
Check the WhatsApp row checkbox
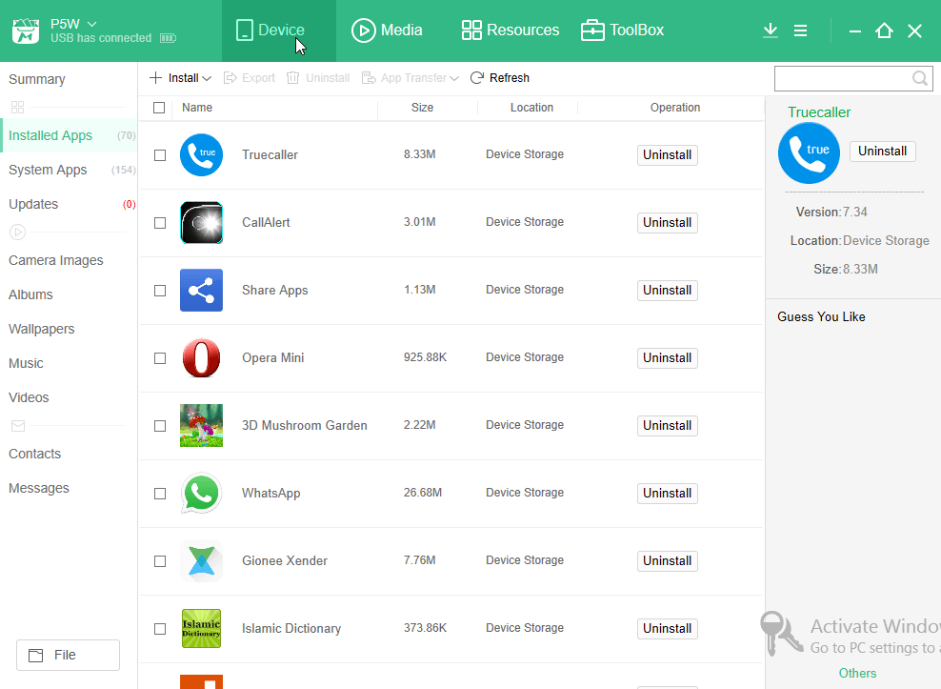[159, 494]
